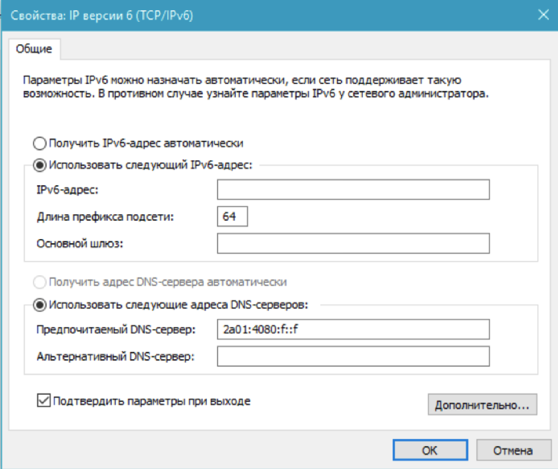This screenshot has width=558, height=469.
Task: Click the Альтернативный DNS-сервер label text
Action: (115, 356)
